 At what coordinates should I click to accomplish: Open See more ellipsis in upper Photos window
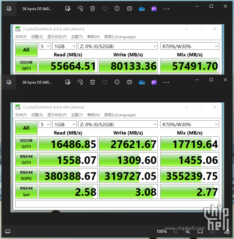tap(166, 9)
